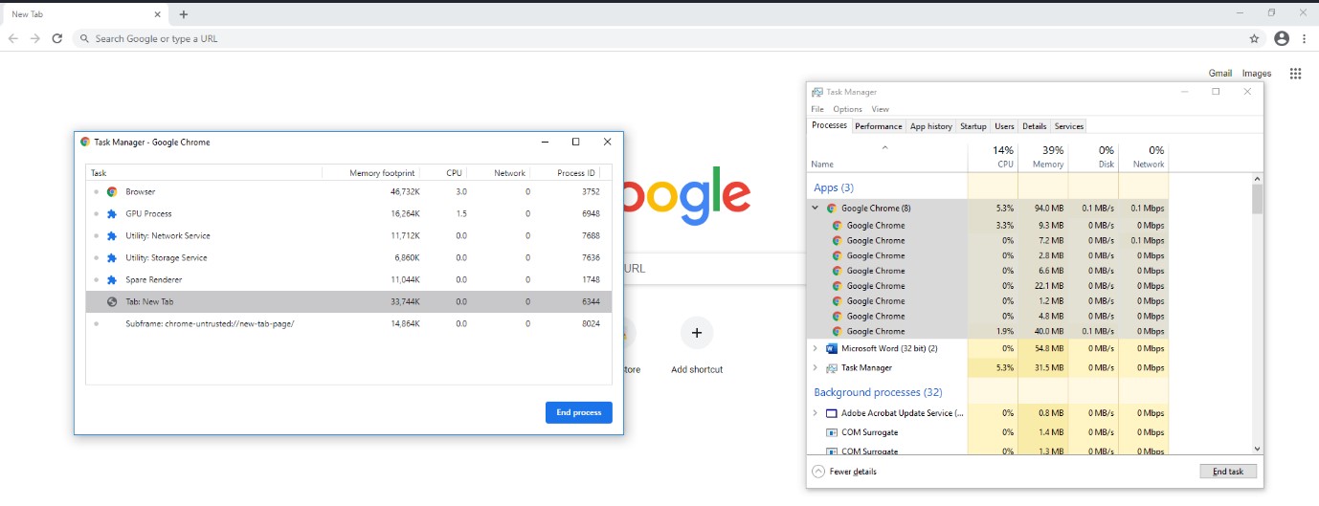The height and width of the screenshot is (506, 1319).
Task: Switch to the Startup tab
Action: click(973, 126)
